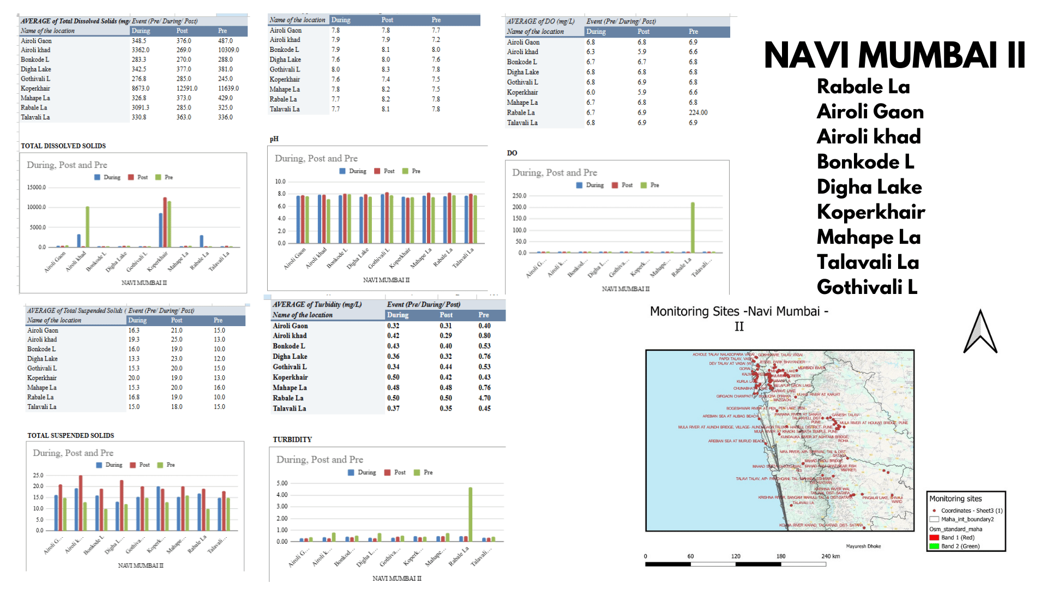
Task: Click the 224.00 value in DO table
Action: 698,112
